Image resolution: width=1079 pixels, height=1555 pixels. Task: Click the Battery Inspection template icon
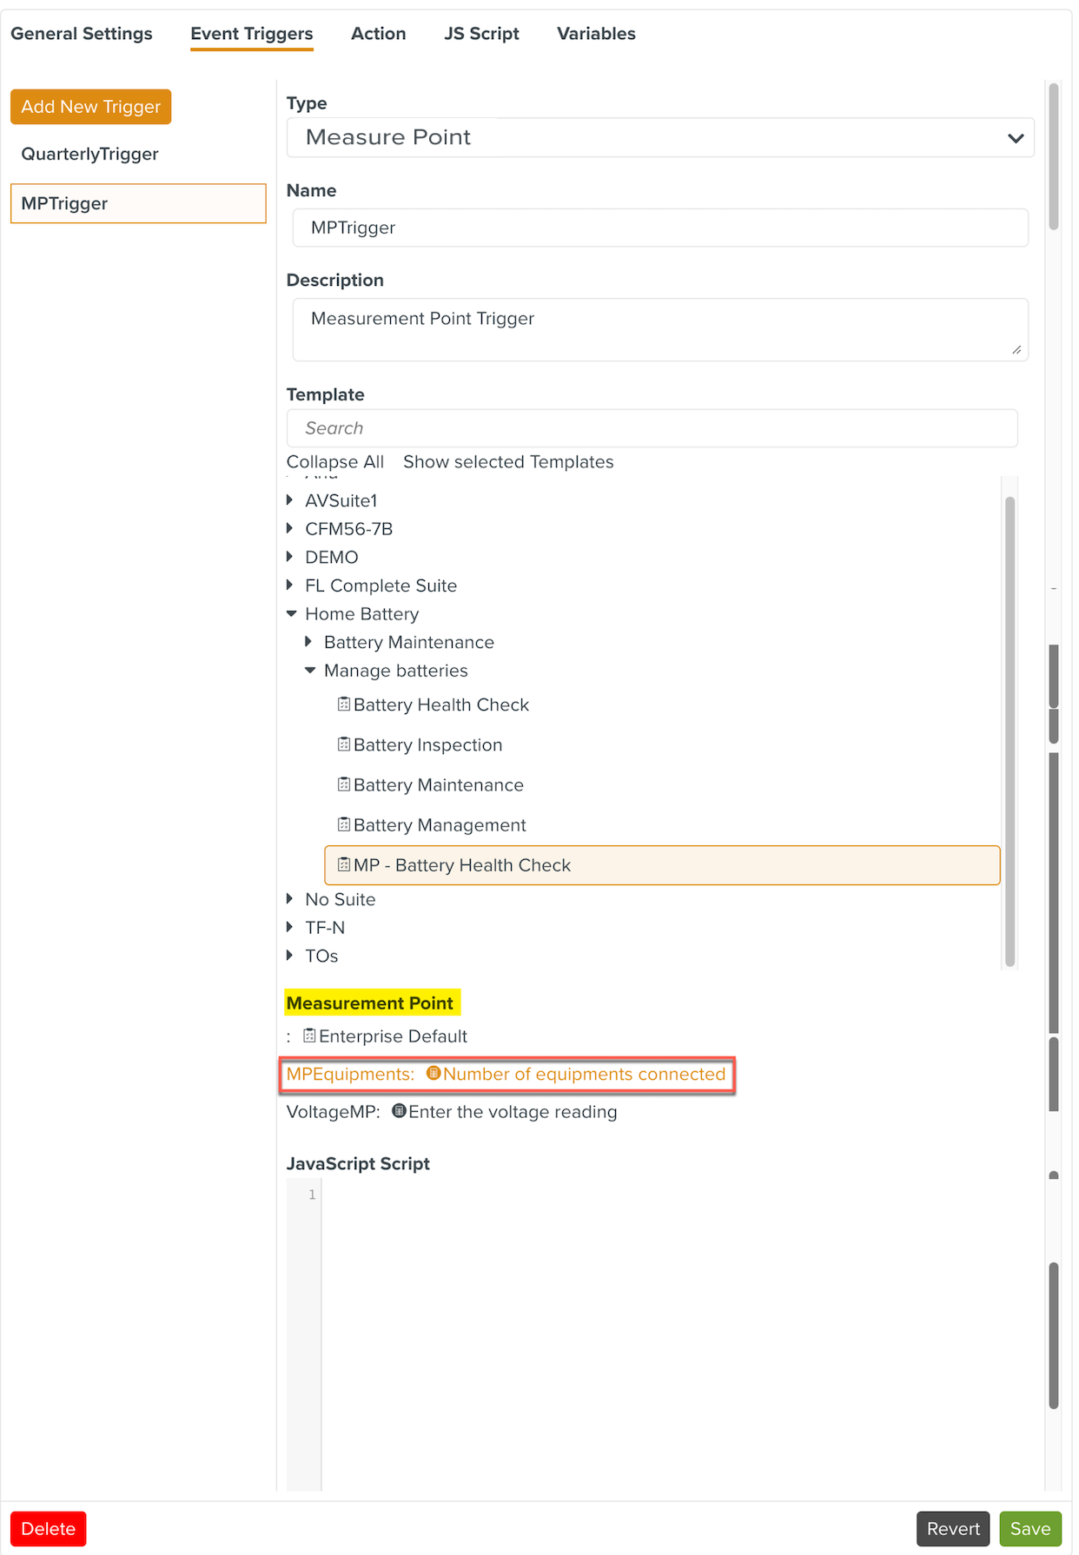344,744
